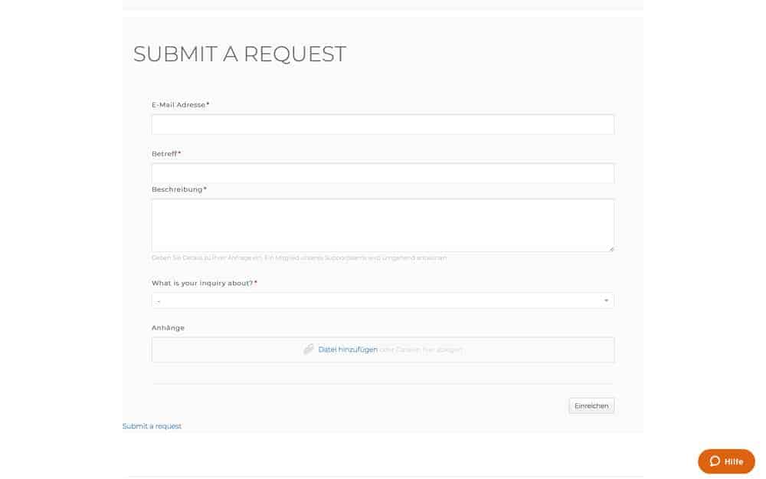The height and width of the screenshot is (479, 766).
Task: Open the "What is your inquiry about?" combo box
Action: coord(382,300)
